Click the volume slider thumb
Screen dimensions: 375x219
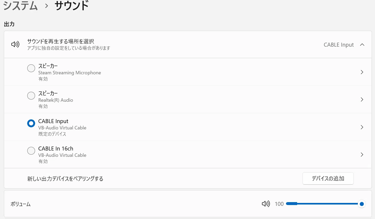pos(362,204)
